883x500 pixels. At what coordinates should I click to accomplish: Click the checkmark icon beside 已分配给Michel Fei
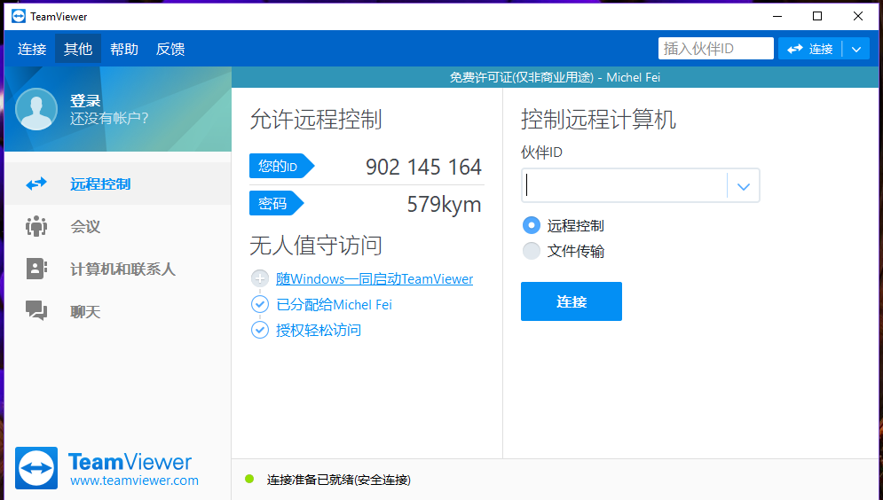(260, 304)
